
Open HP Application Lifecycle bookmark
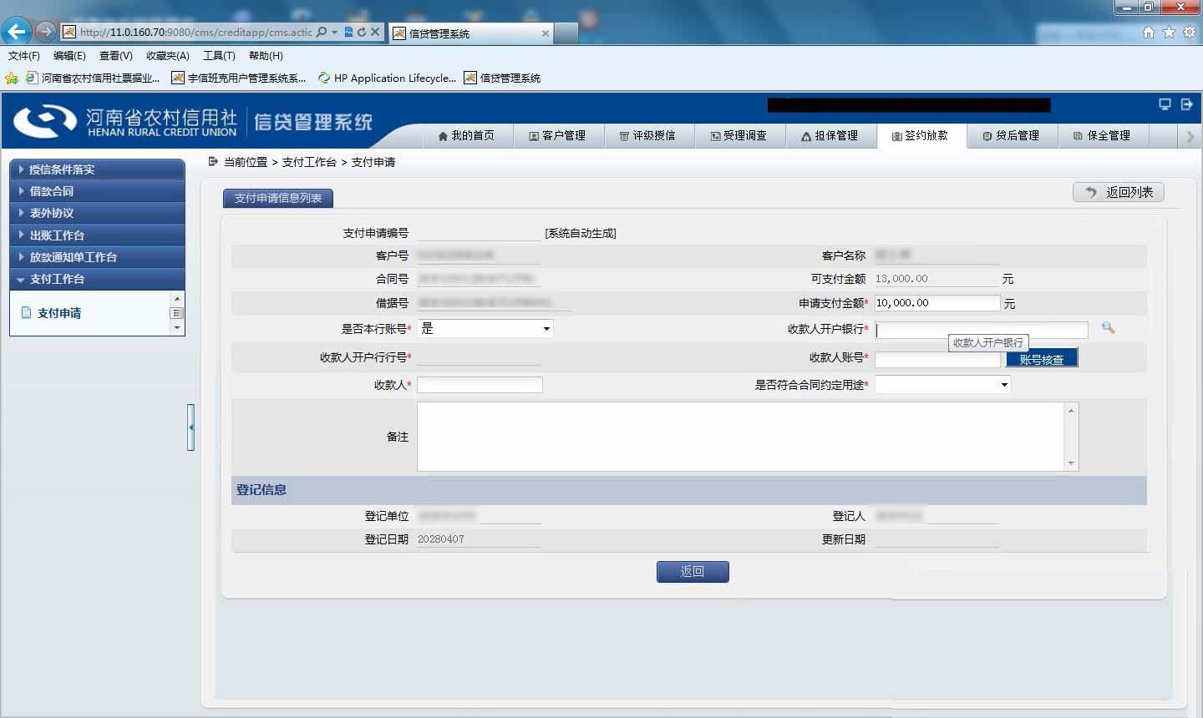(x=388, y=78)
